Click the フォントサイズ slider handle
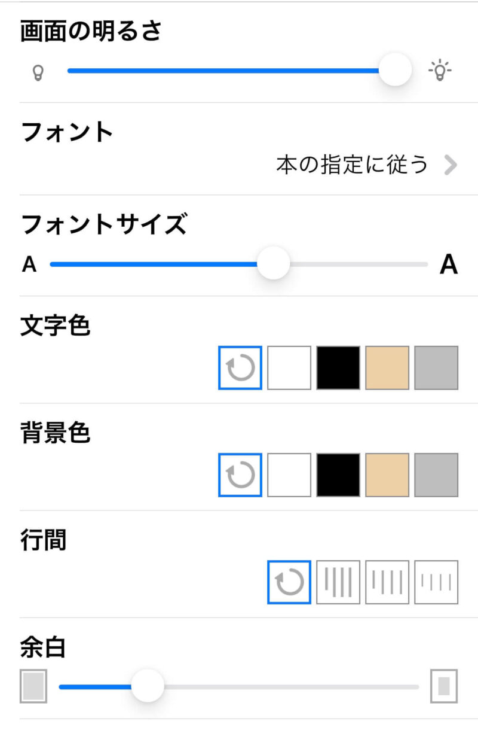The width and height of the screenshot is (478, 739). (273, 263)
